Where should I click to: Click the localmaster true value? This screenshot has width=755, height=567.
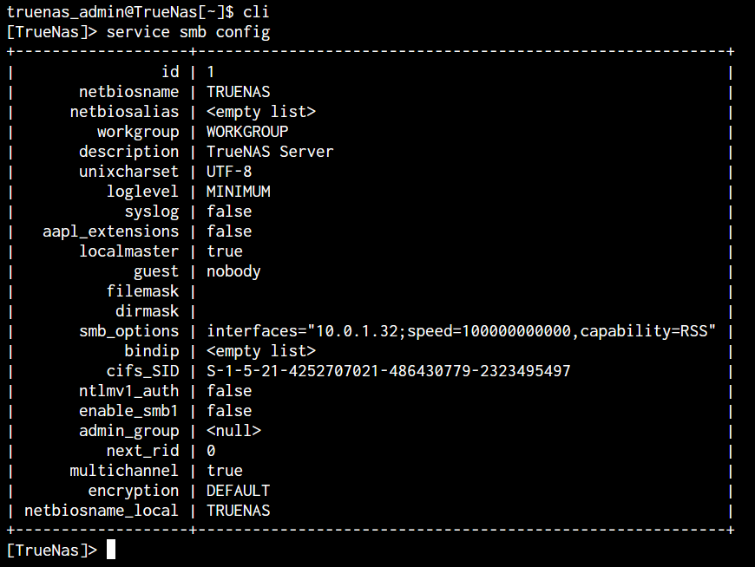pyautogui.click(x=225, y=251)
